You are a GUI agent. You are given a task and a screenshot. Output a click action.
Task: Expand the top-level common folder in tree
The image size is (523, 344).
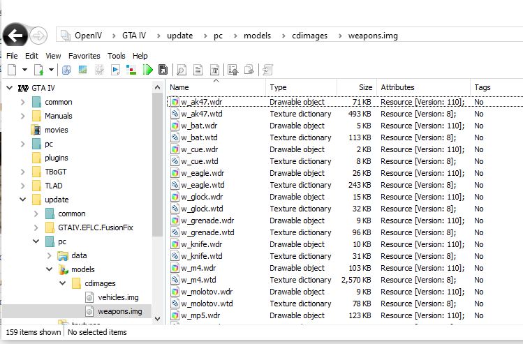tap(22, 102)
